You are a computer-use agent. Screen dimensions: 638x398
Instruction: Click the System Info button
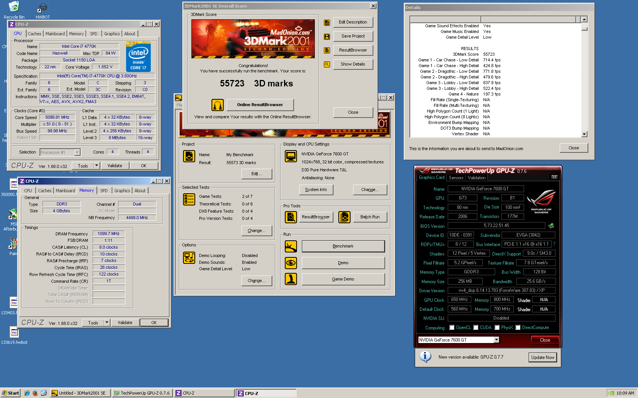tap(316, 190)
